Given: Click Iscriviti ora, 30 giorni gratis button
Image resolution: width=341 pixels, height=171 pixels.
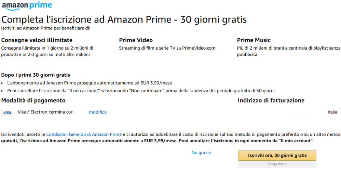Looking at the screenshot, I should [x=277, y=156].
